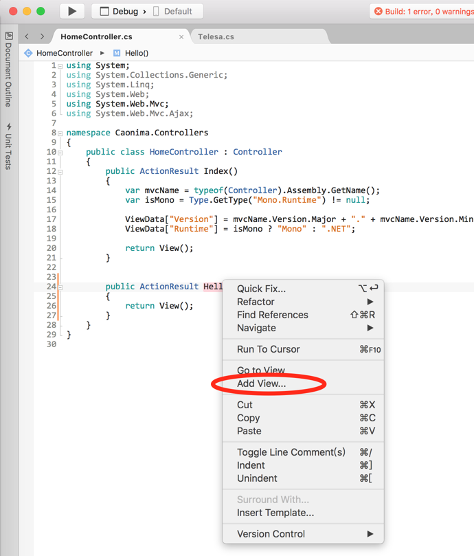Screen dimensions: 474x556
Task: Choose Run To Cursor
Action: pos(303,349)
